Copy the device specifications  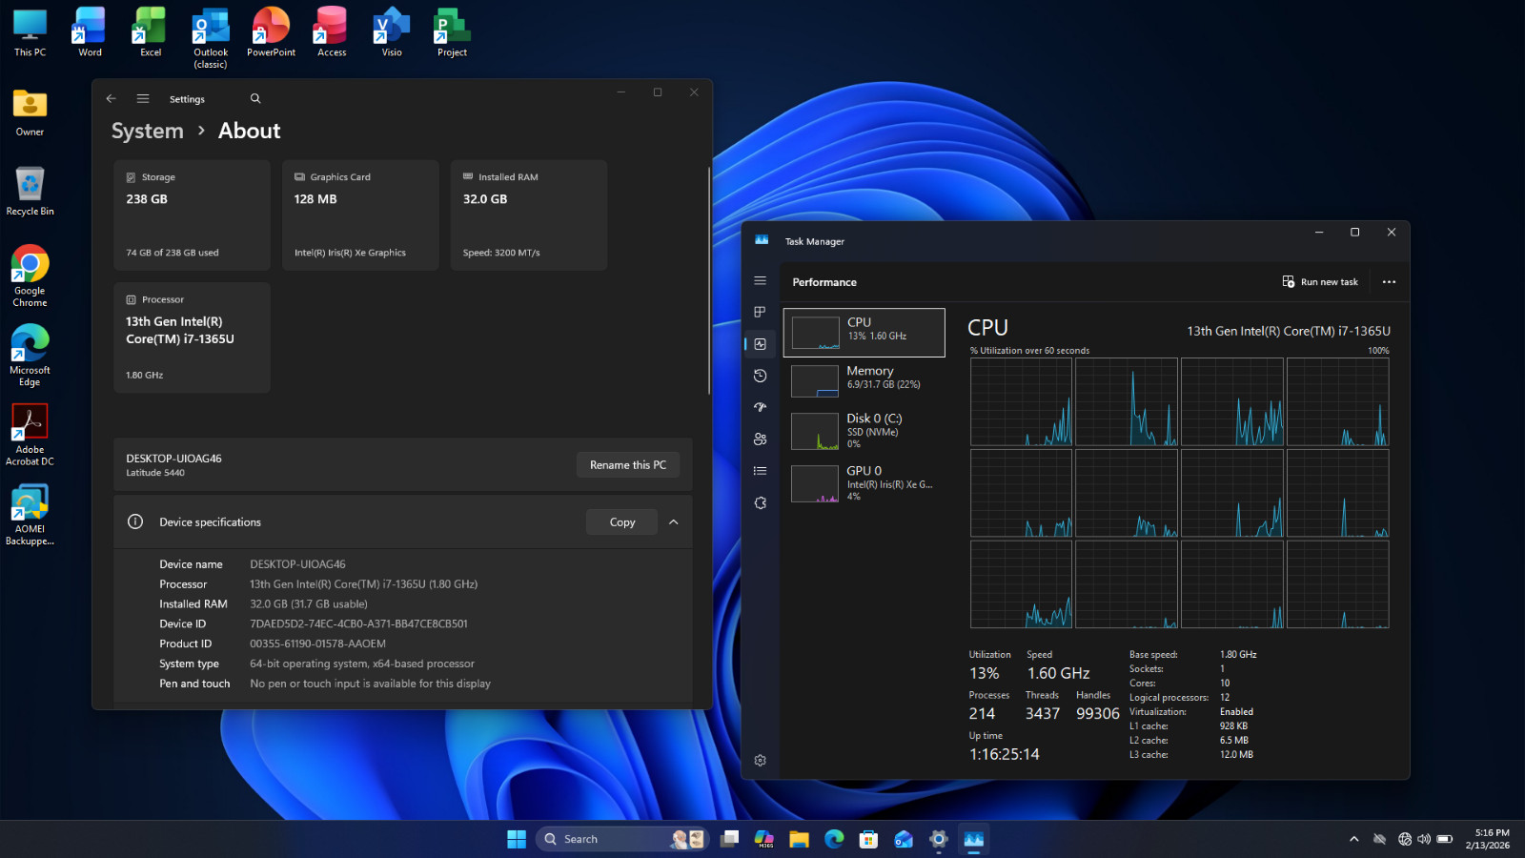[x=621, y=521]
